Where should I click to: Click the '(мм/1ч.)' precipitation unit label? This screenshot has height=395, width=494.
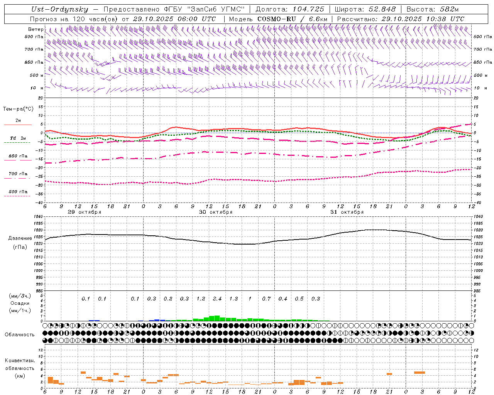20,311
